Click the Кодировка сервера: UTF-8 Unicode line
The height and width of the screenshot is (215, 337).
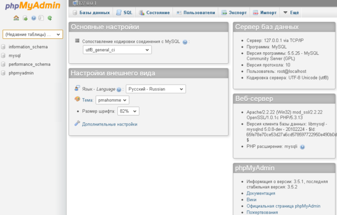point(287,77)
